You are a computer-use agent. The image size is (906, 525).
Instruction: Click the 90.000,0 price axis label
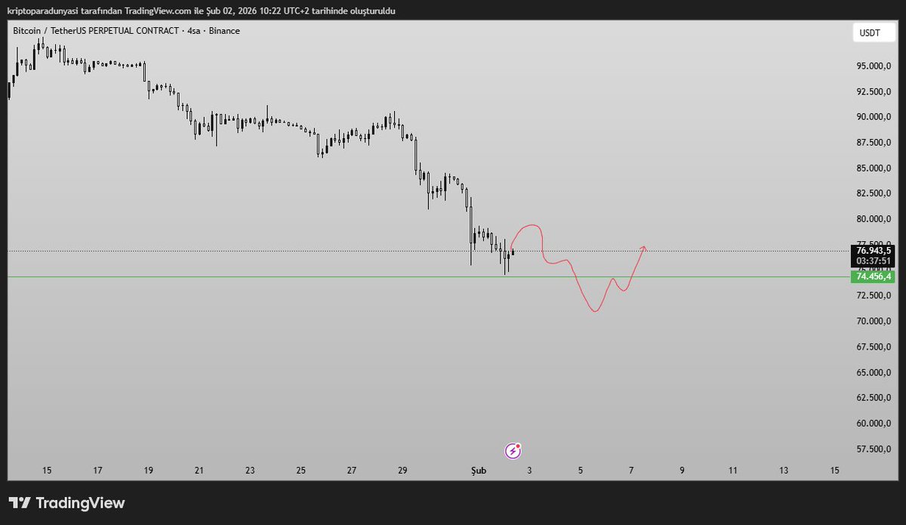[874, 117]
